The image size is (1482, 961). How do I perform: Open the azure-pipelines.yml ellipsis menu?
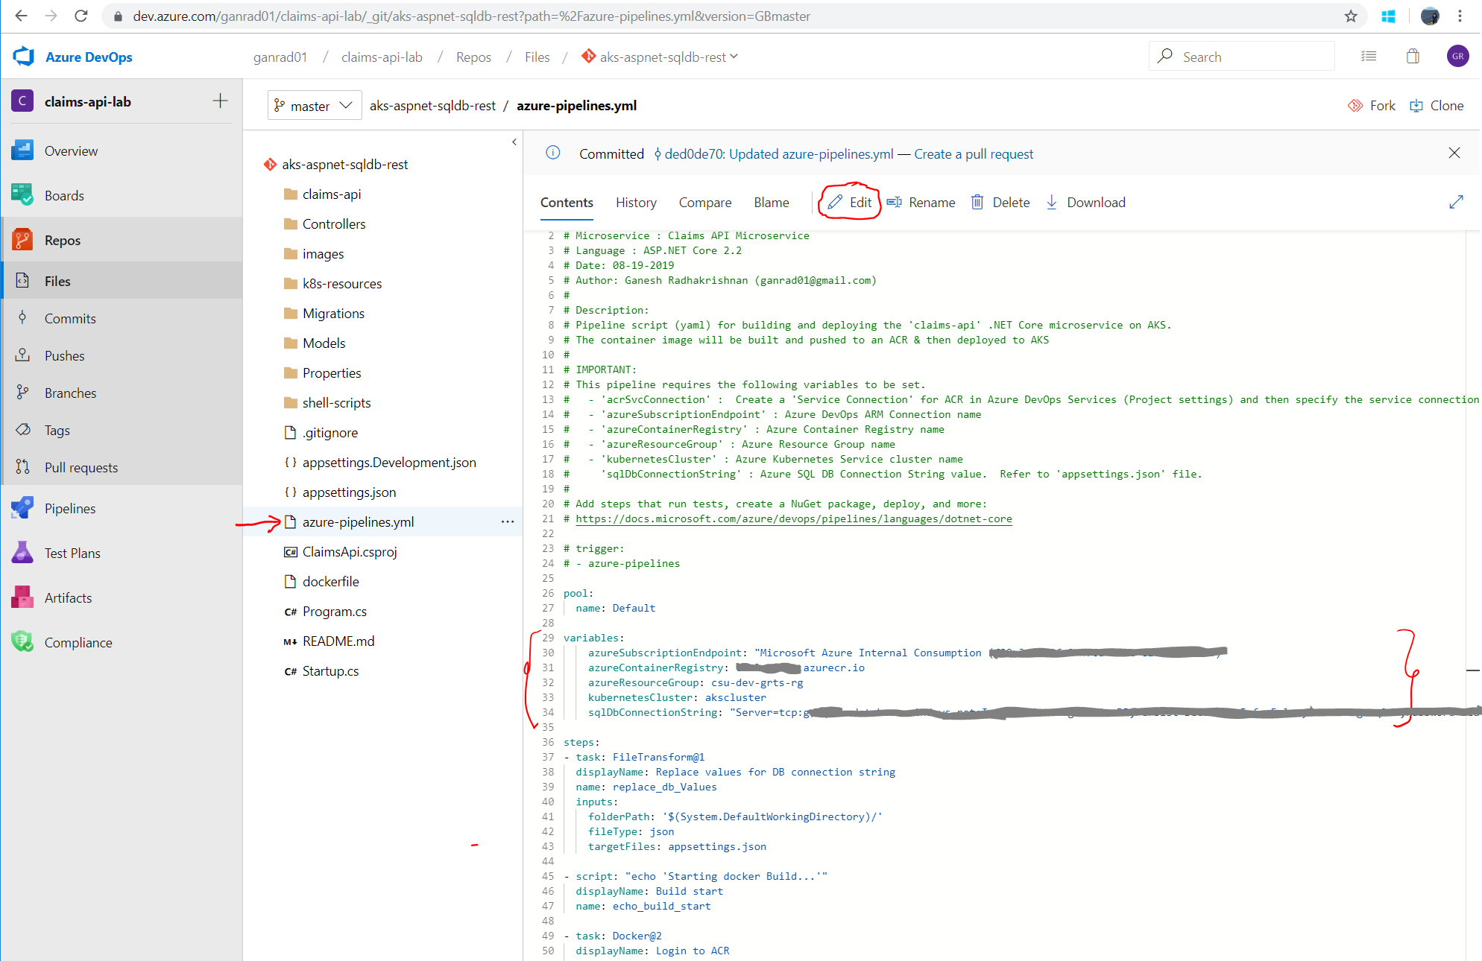(x=508, y=521)
